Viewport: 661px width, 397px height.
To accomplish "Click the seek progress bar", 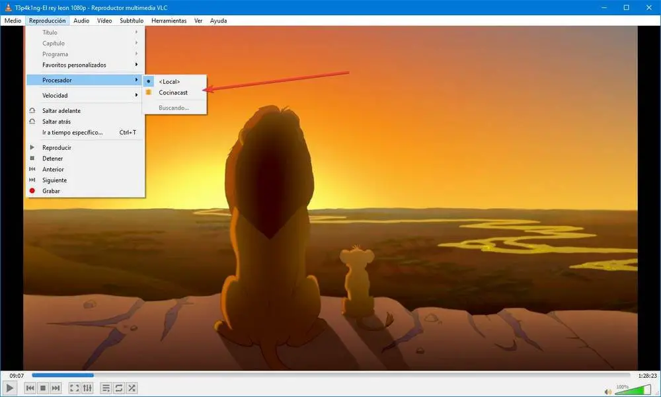I will coord(331,375).
